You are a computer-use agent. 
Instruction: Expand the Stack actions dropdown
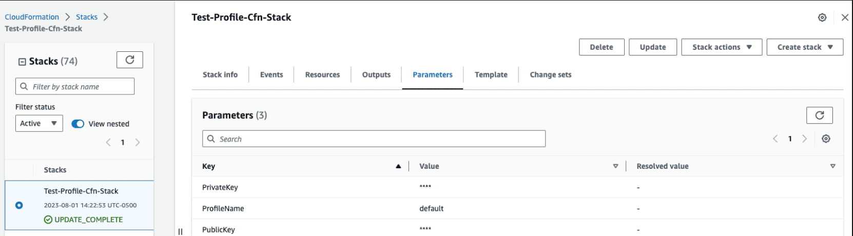click(721, 47)
